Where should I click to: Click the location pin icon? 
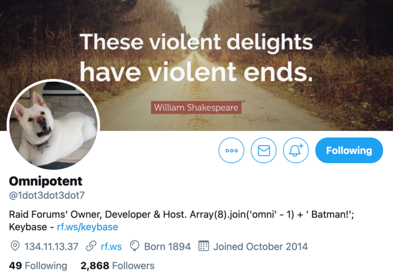(15, 246)
